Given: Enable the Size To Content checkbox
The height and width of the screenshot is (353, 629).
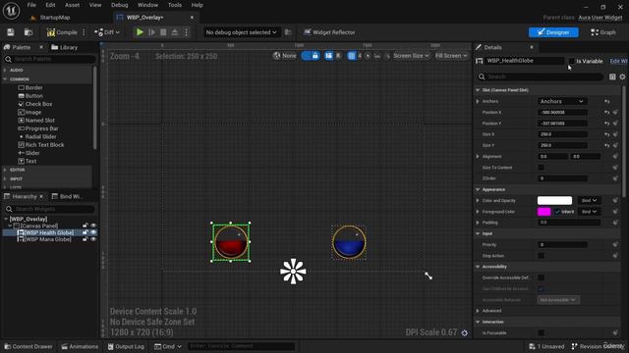Looking at the screenshot, I should click(x=541, y=168).
